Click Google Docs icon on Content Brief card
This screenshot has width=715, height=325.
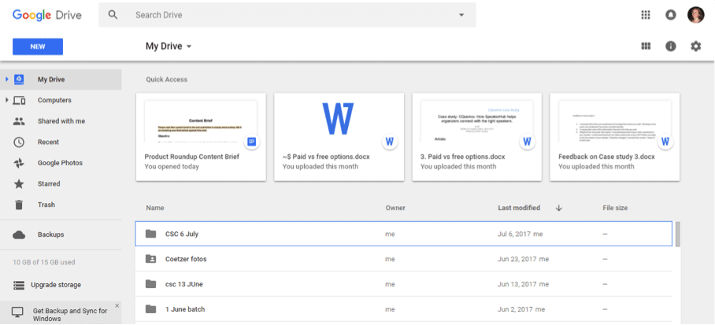(x=251, y=142)
